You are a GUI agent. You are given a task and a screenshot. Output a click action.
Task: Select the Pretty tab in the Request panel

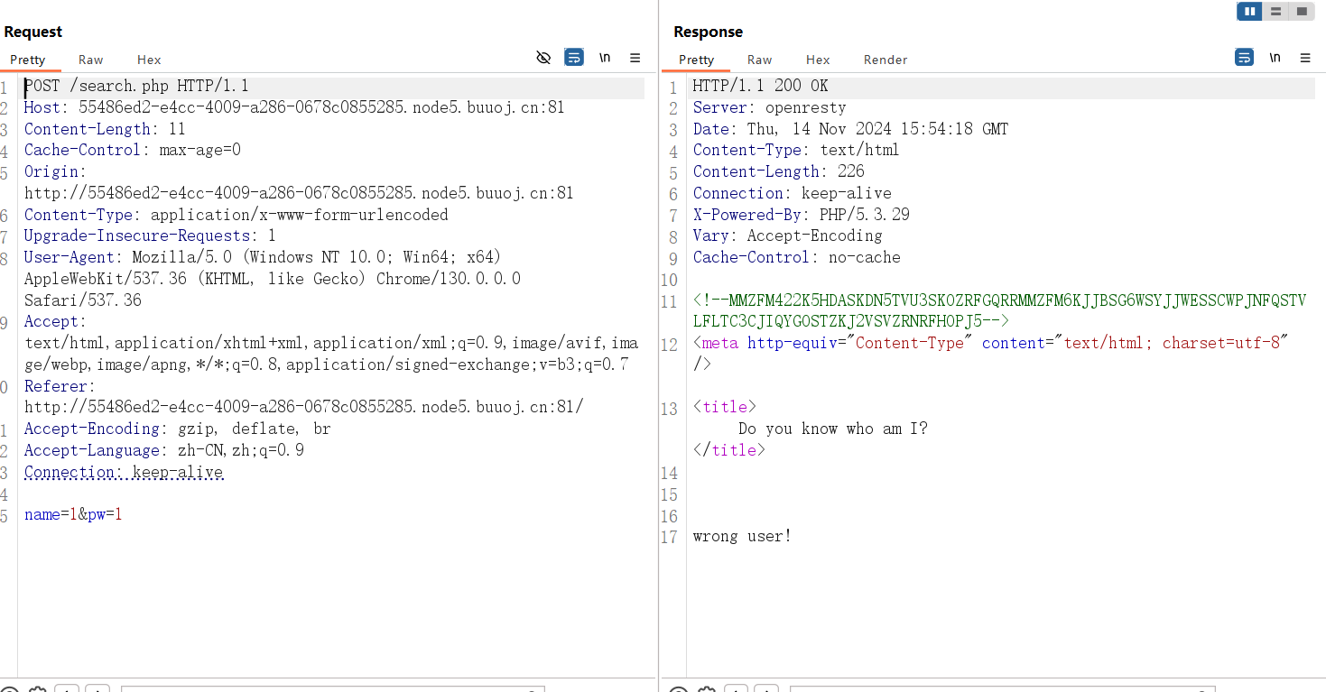coord(28,60)
